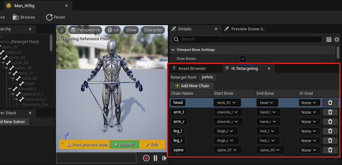The image size is (342, 165).
Task: Dismiss the post process warning with X
Action: pos(63,143)
